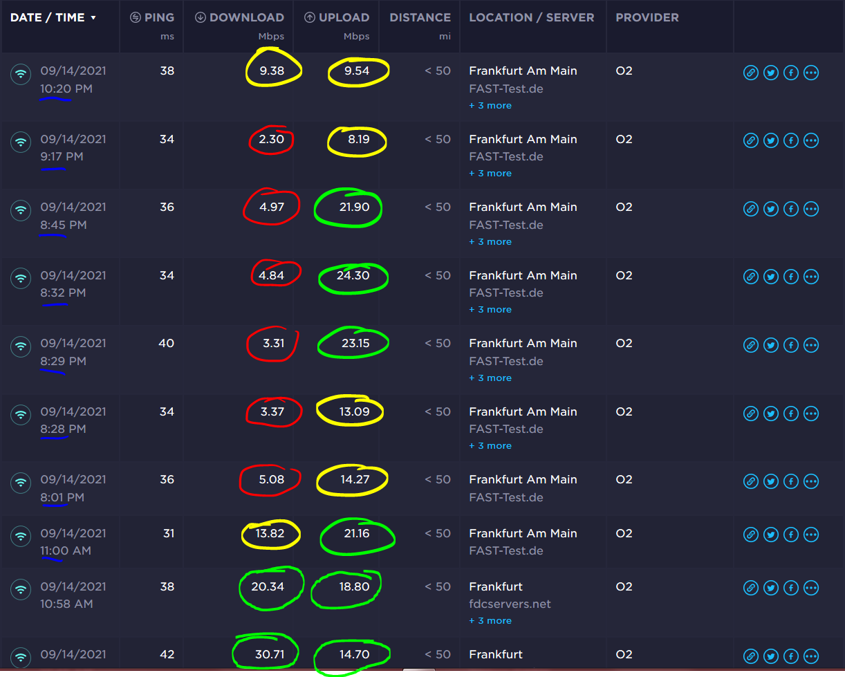Image resolution: width=845 pixels, height=677 pixels.
Task: Click the Wi-Fi icon of the 11:00 AM result
Action: pos(21,536)
